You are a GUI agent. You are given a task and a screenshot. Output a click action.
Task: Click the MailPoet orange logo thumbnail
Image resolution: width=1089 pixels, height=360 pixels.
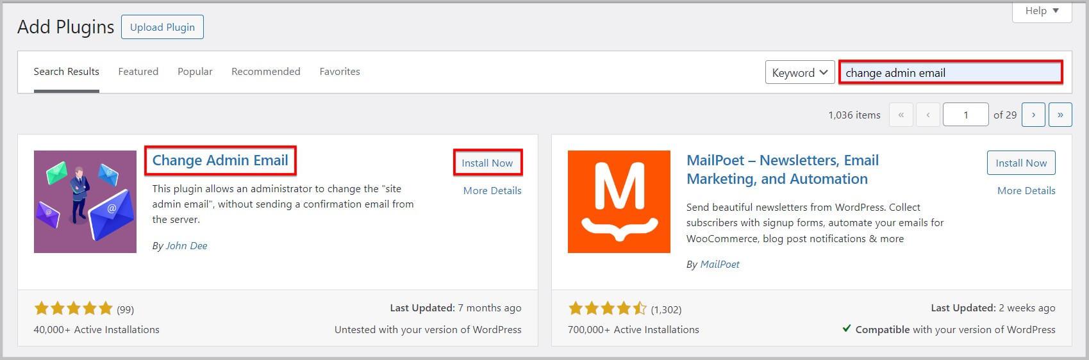click(619, 202)
